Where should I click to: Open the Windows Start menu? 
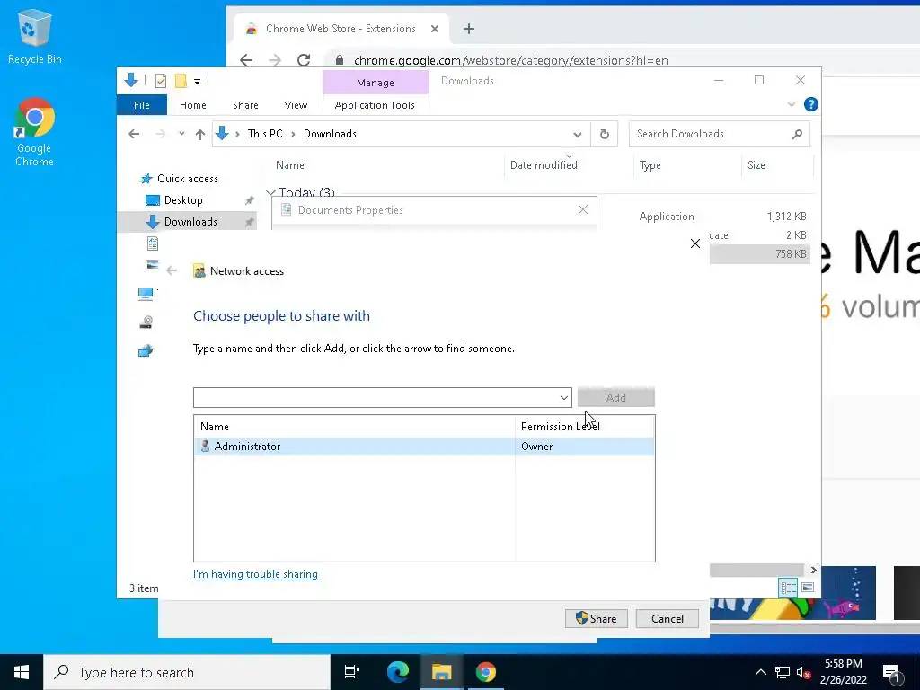point(22,672)
